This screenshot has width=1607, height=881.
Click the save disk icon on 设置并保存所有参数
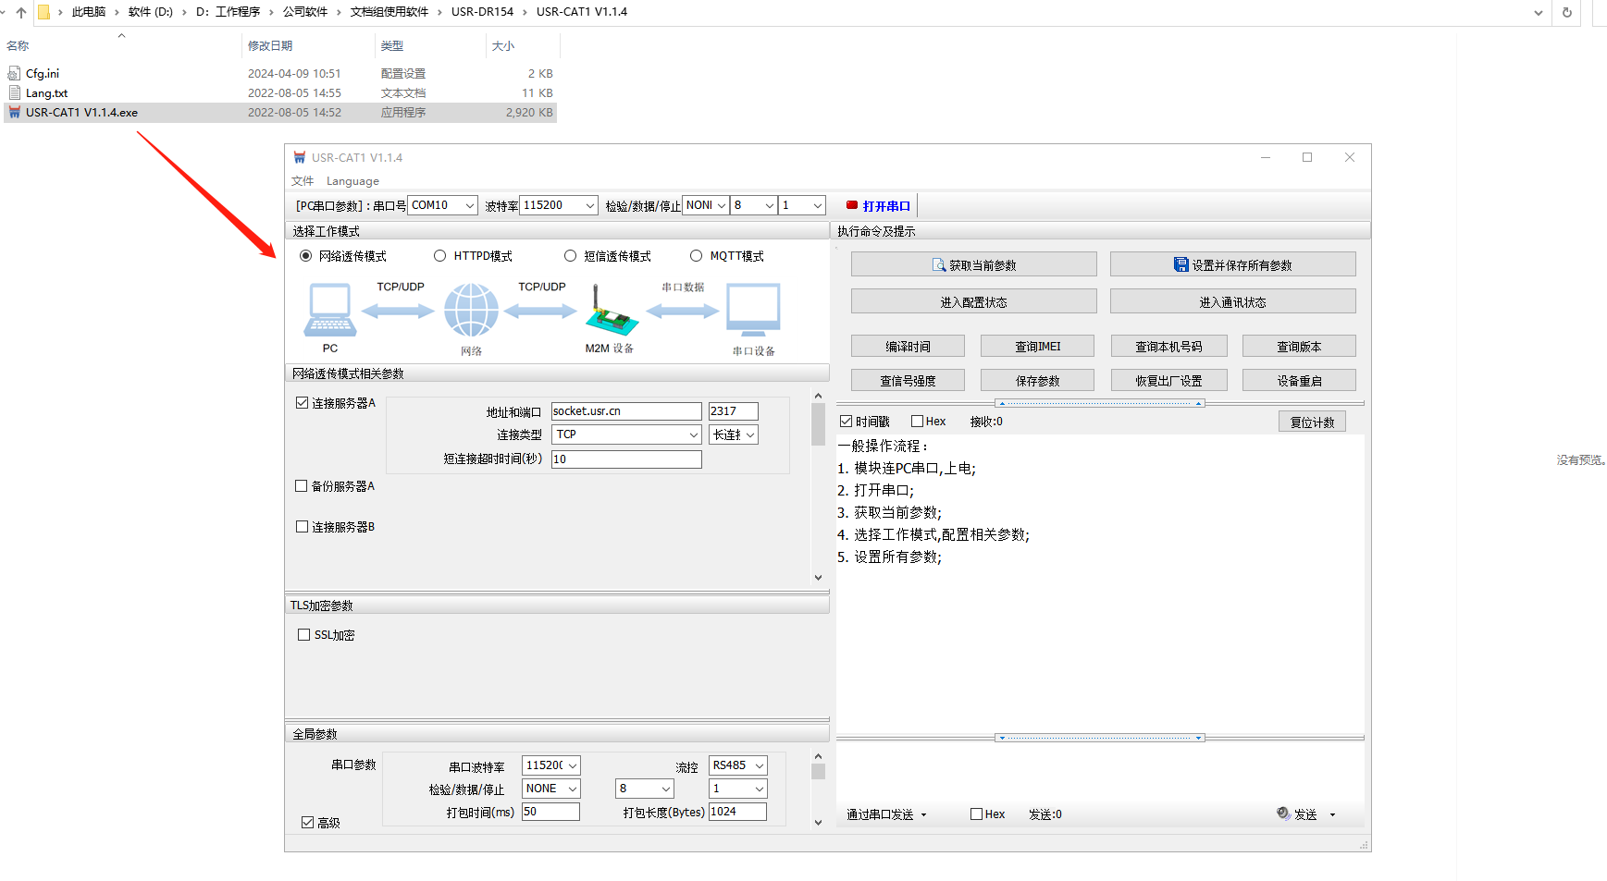pos(1181,265)
